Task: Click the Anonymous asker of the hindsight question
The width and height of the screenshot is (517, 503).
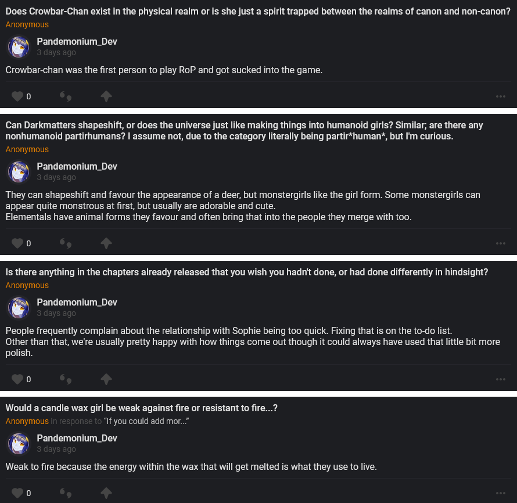Action: [27, 285]
